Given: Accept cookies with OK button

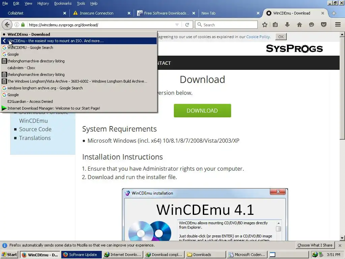Looking at the screenshot, I should (281, 37).
